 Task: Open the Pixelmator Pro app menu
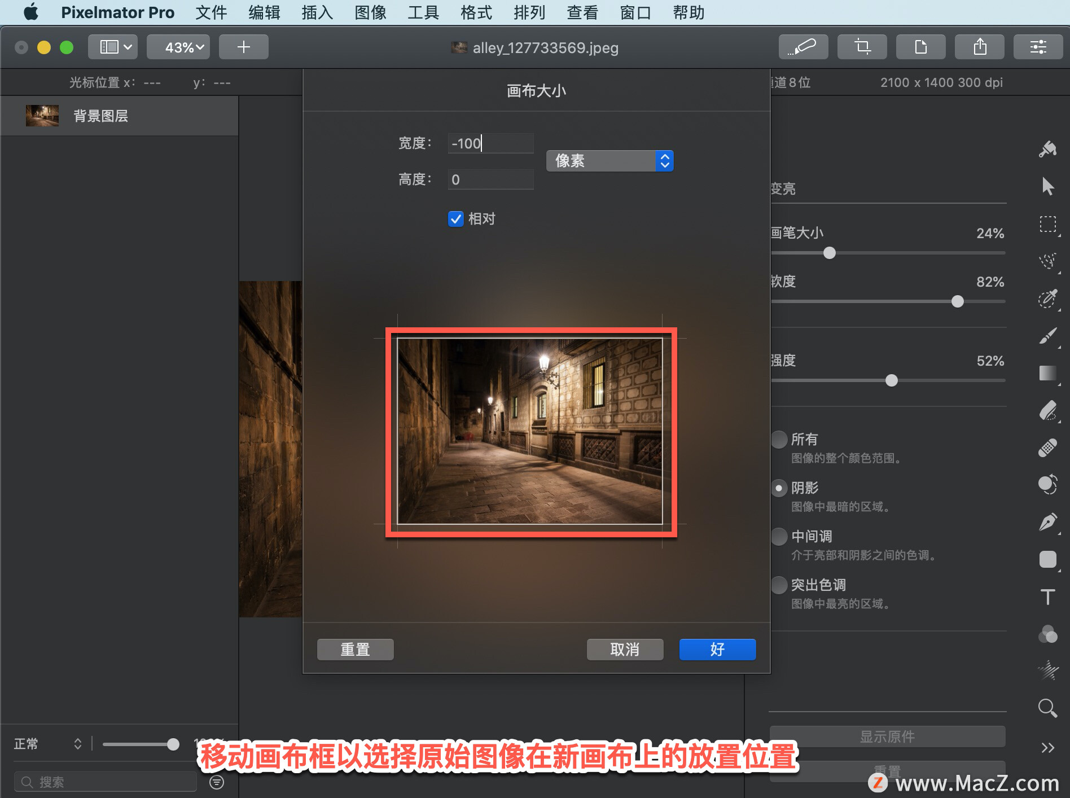pos(117,12)
